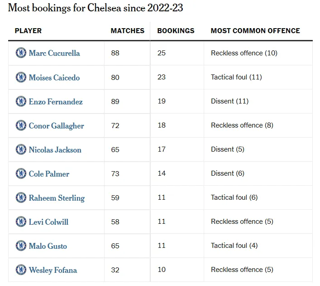Image resolution: width=320 pixels, height=286 pixels.
Task: Click Chelsea crest beside Moises Caicedo
Action: [x=21, y=77]
